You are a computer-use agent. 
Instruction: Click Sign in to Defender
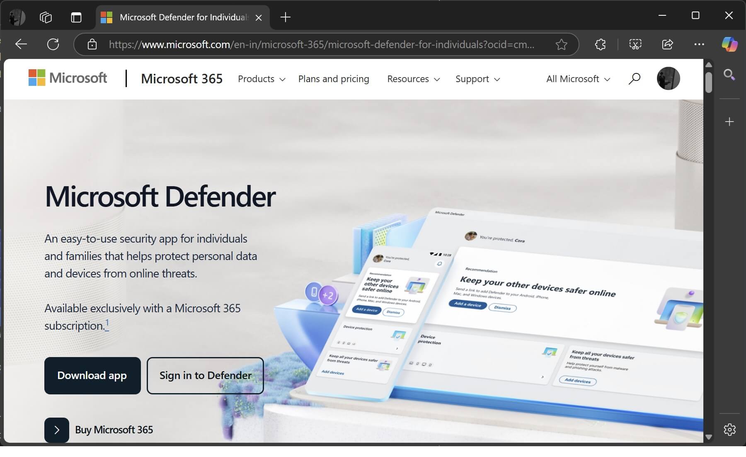(205, 375)
